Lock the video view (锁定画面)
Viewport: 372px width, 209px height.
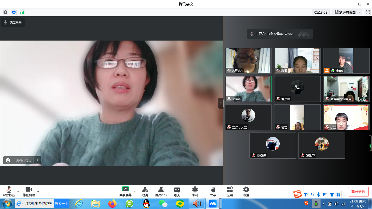pyautogui.click(x=13, y=22)
